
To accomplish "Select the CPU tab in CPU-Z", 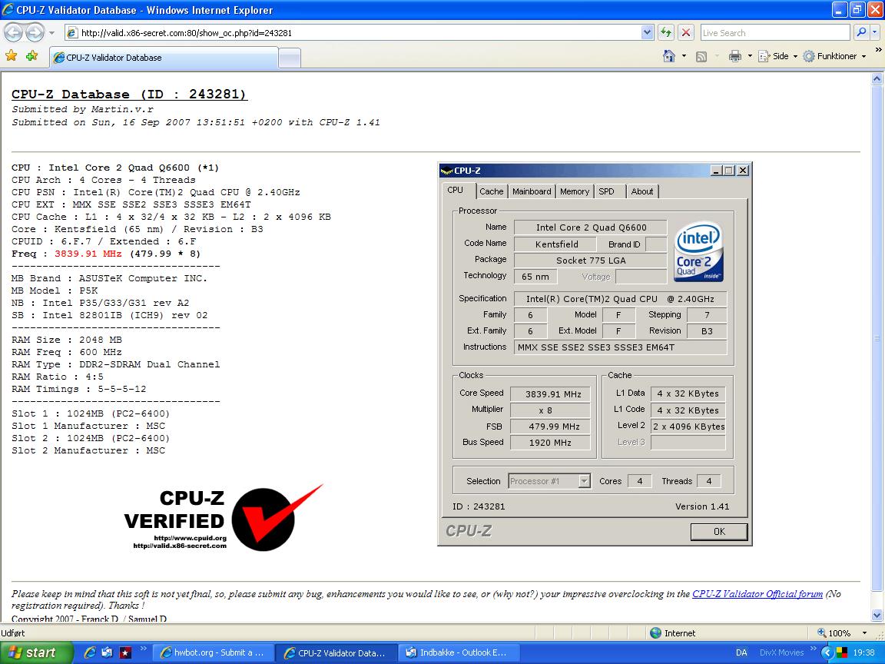I will 459,191.
